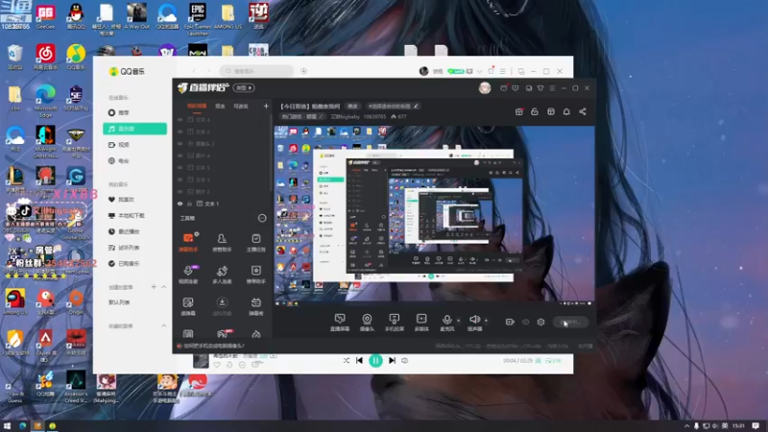
Task: Open 弹幕助手 orange tool in 工具箱
Action: [188, 242]
